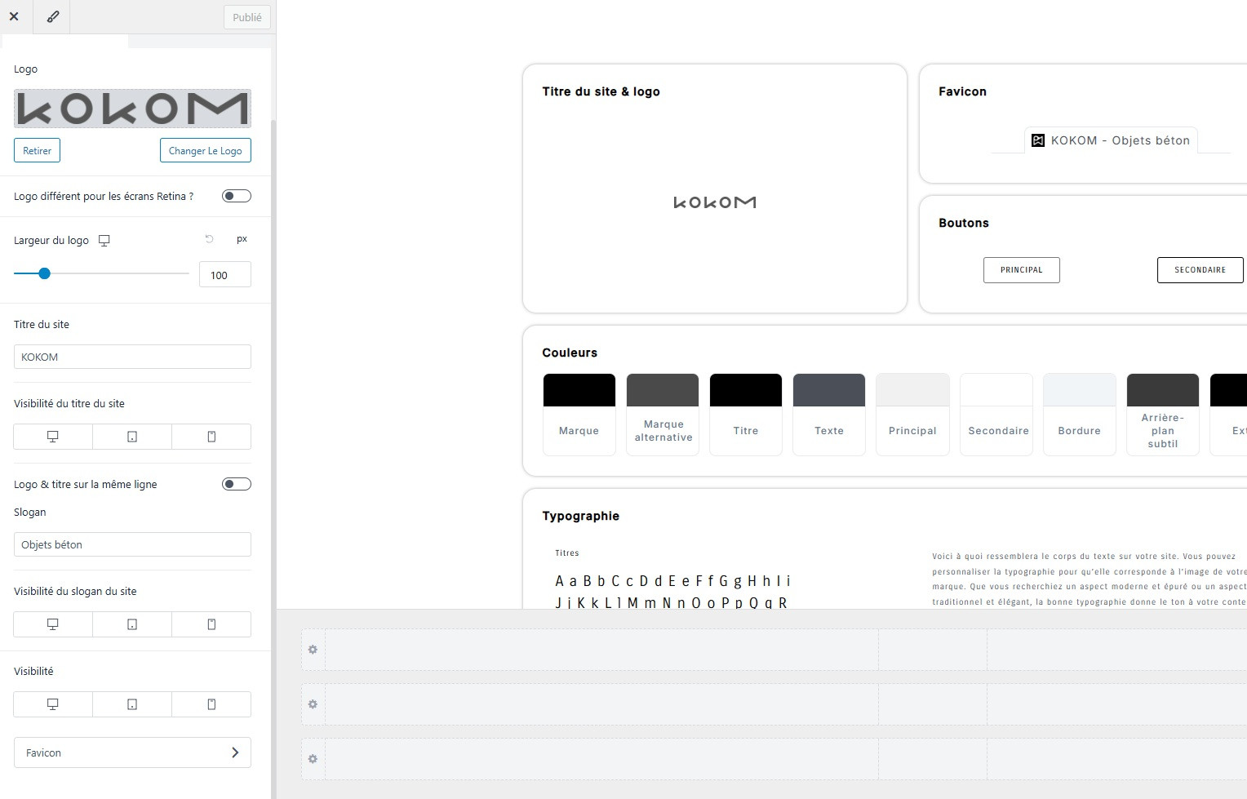Remove the logo with the Retirer button
Screen dimensions: 1247x799
37,151
